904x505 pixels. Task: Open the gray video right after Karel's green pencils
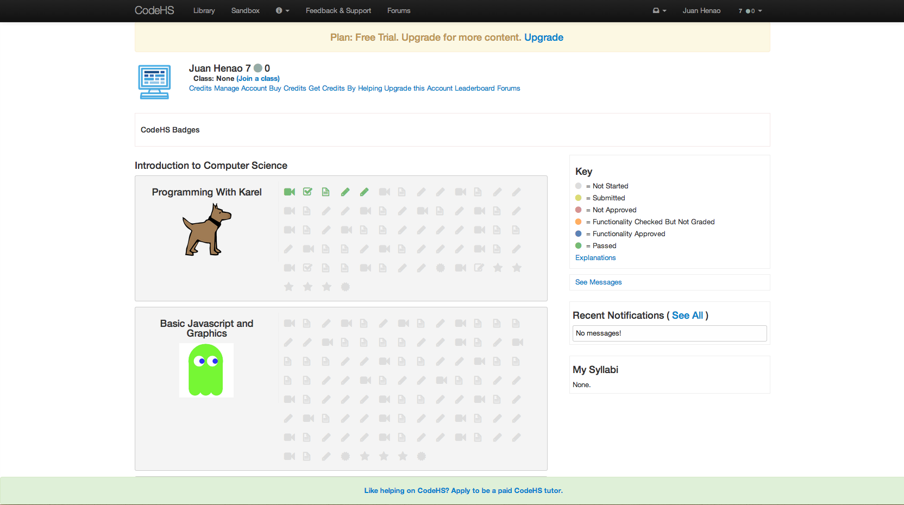385,192
